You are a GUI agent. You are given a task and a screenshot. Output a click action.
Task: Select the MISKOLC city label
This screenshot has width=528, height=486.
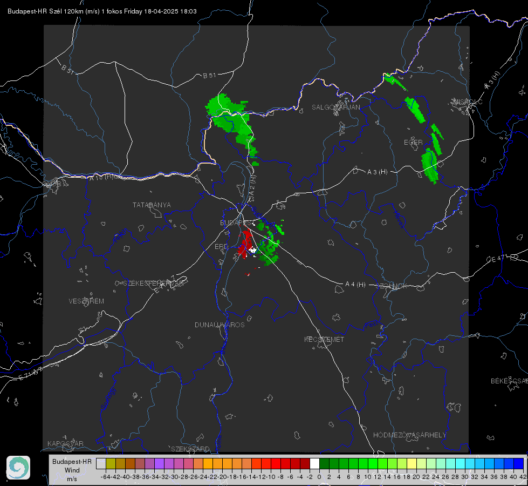pos(468,102)
